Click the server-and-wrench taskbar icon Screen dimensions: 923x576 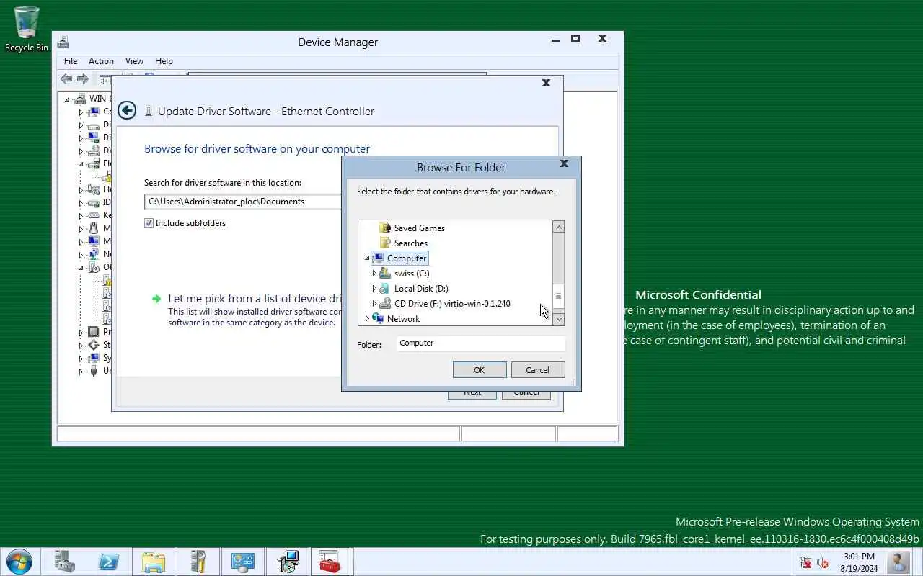(x=198, y=562)
